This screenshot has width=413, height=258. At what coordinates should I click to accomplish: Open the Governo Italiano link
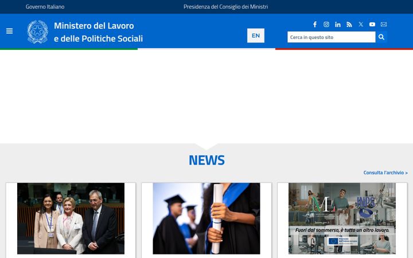coord(45,7)
